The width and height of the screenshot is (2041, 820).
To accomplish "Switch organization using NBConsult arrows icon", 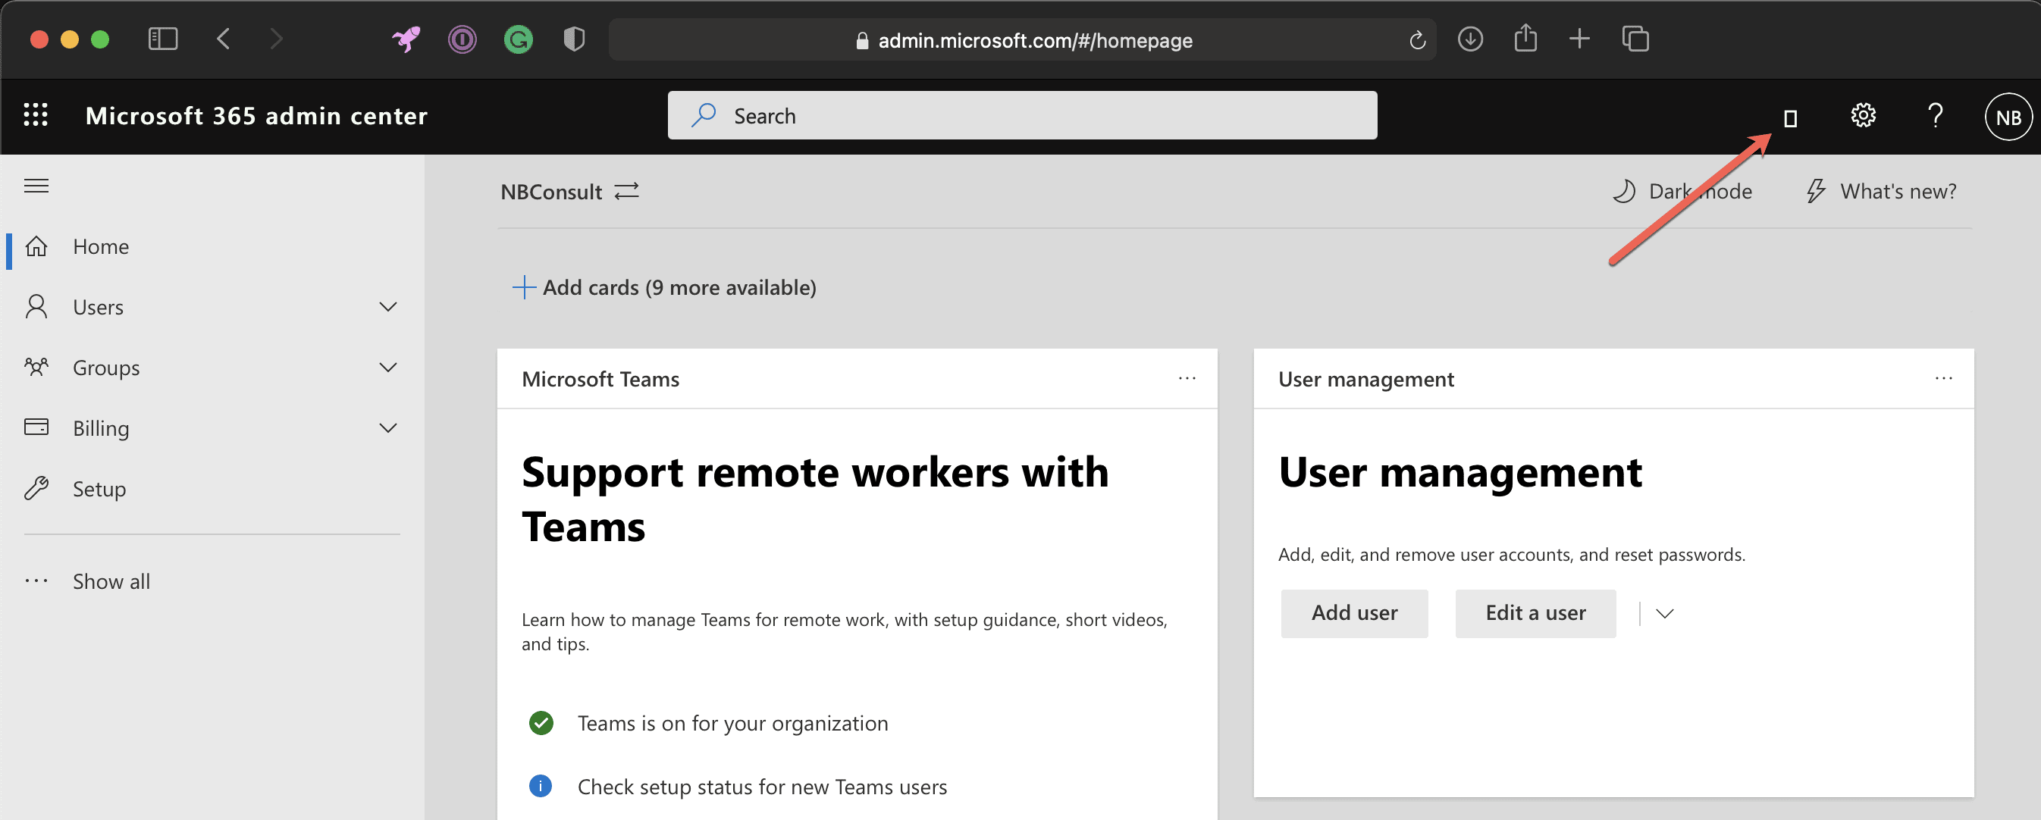I will point(627,191).
